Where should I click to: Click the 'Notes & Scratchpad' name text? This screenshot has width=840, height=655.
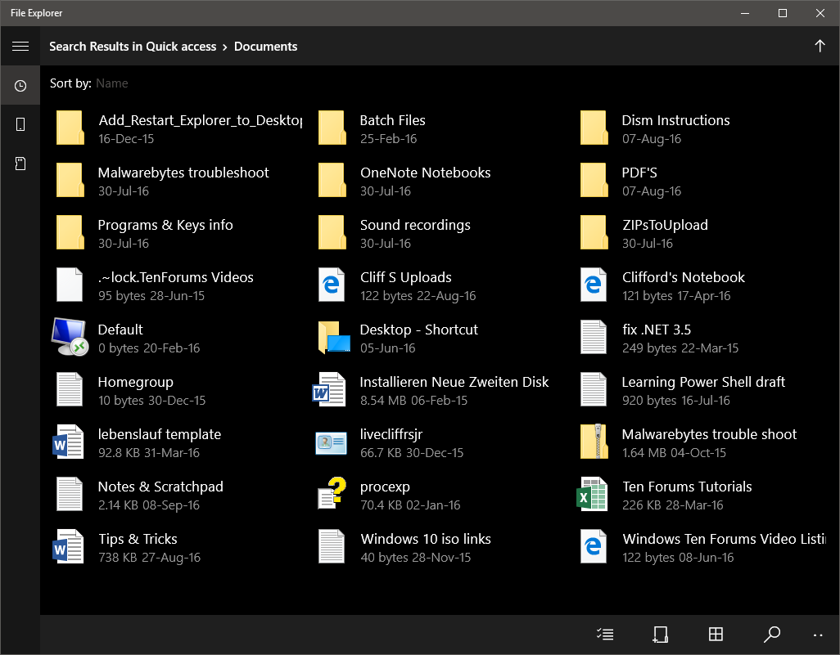click(160, 487)
